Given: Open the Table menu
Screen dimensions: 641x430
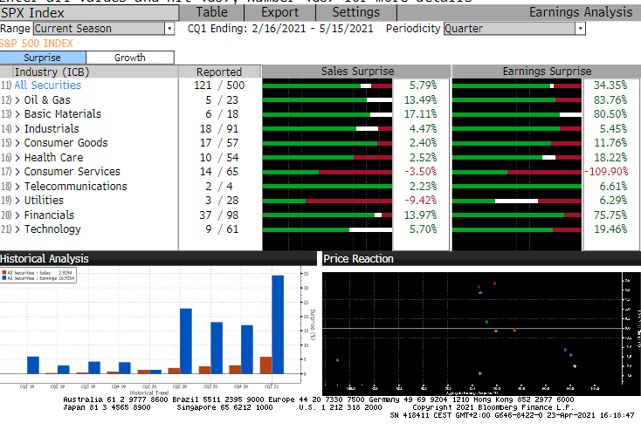Looking at the screenshot, I should coord(211,12).
